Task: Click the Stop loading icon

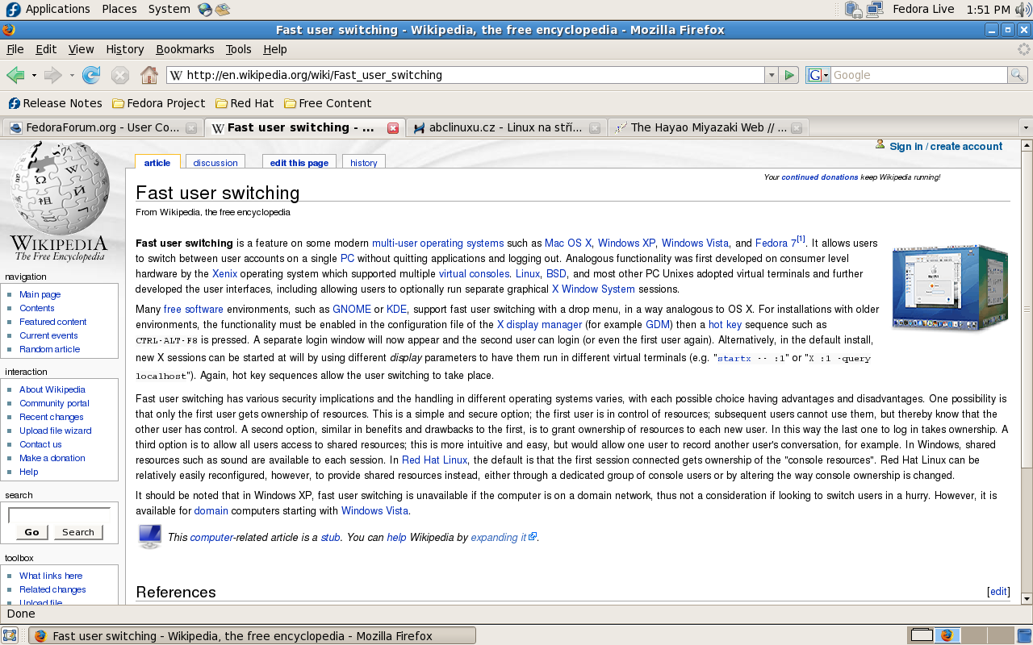Action: click(120, 75)
